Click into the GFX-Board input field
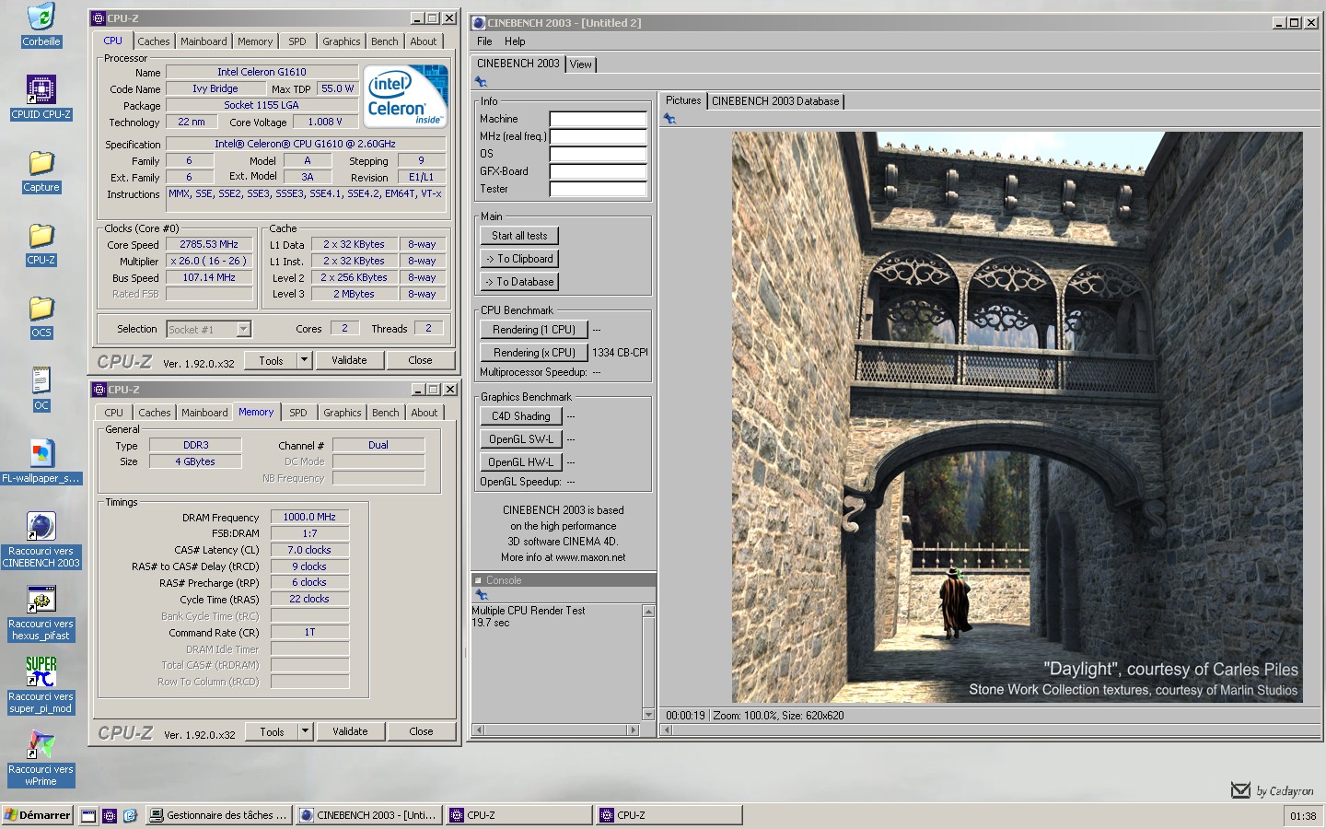The height and width of the screenshot is (829, 1326). pos(599,171)
